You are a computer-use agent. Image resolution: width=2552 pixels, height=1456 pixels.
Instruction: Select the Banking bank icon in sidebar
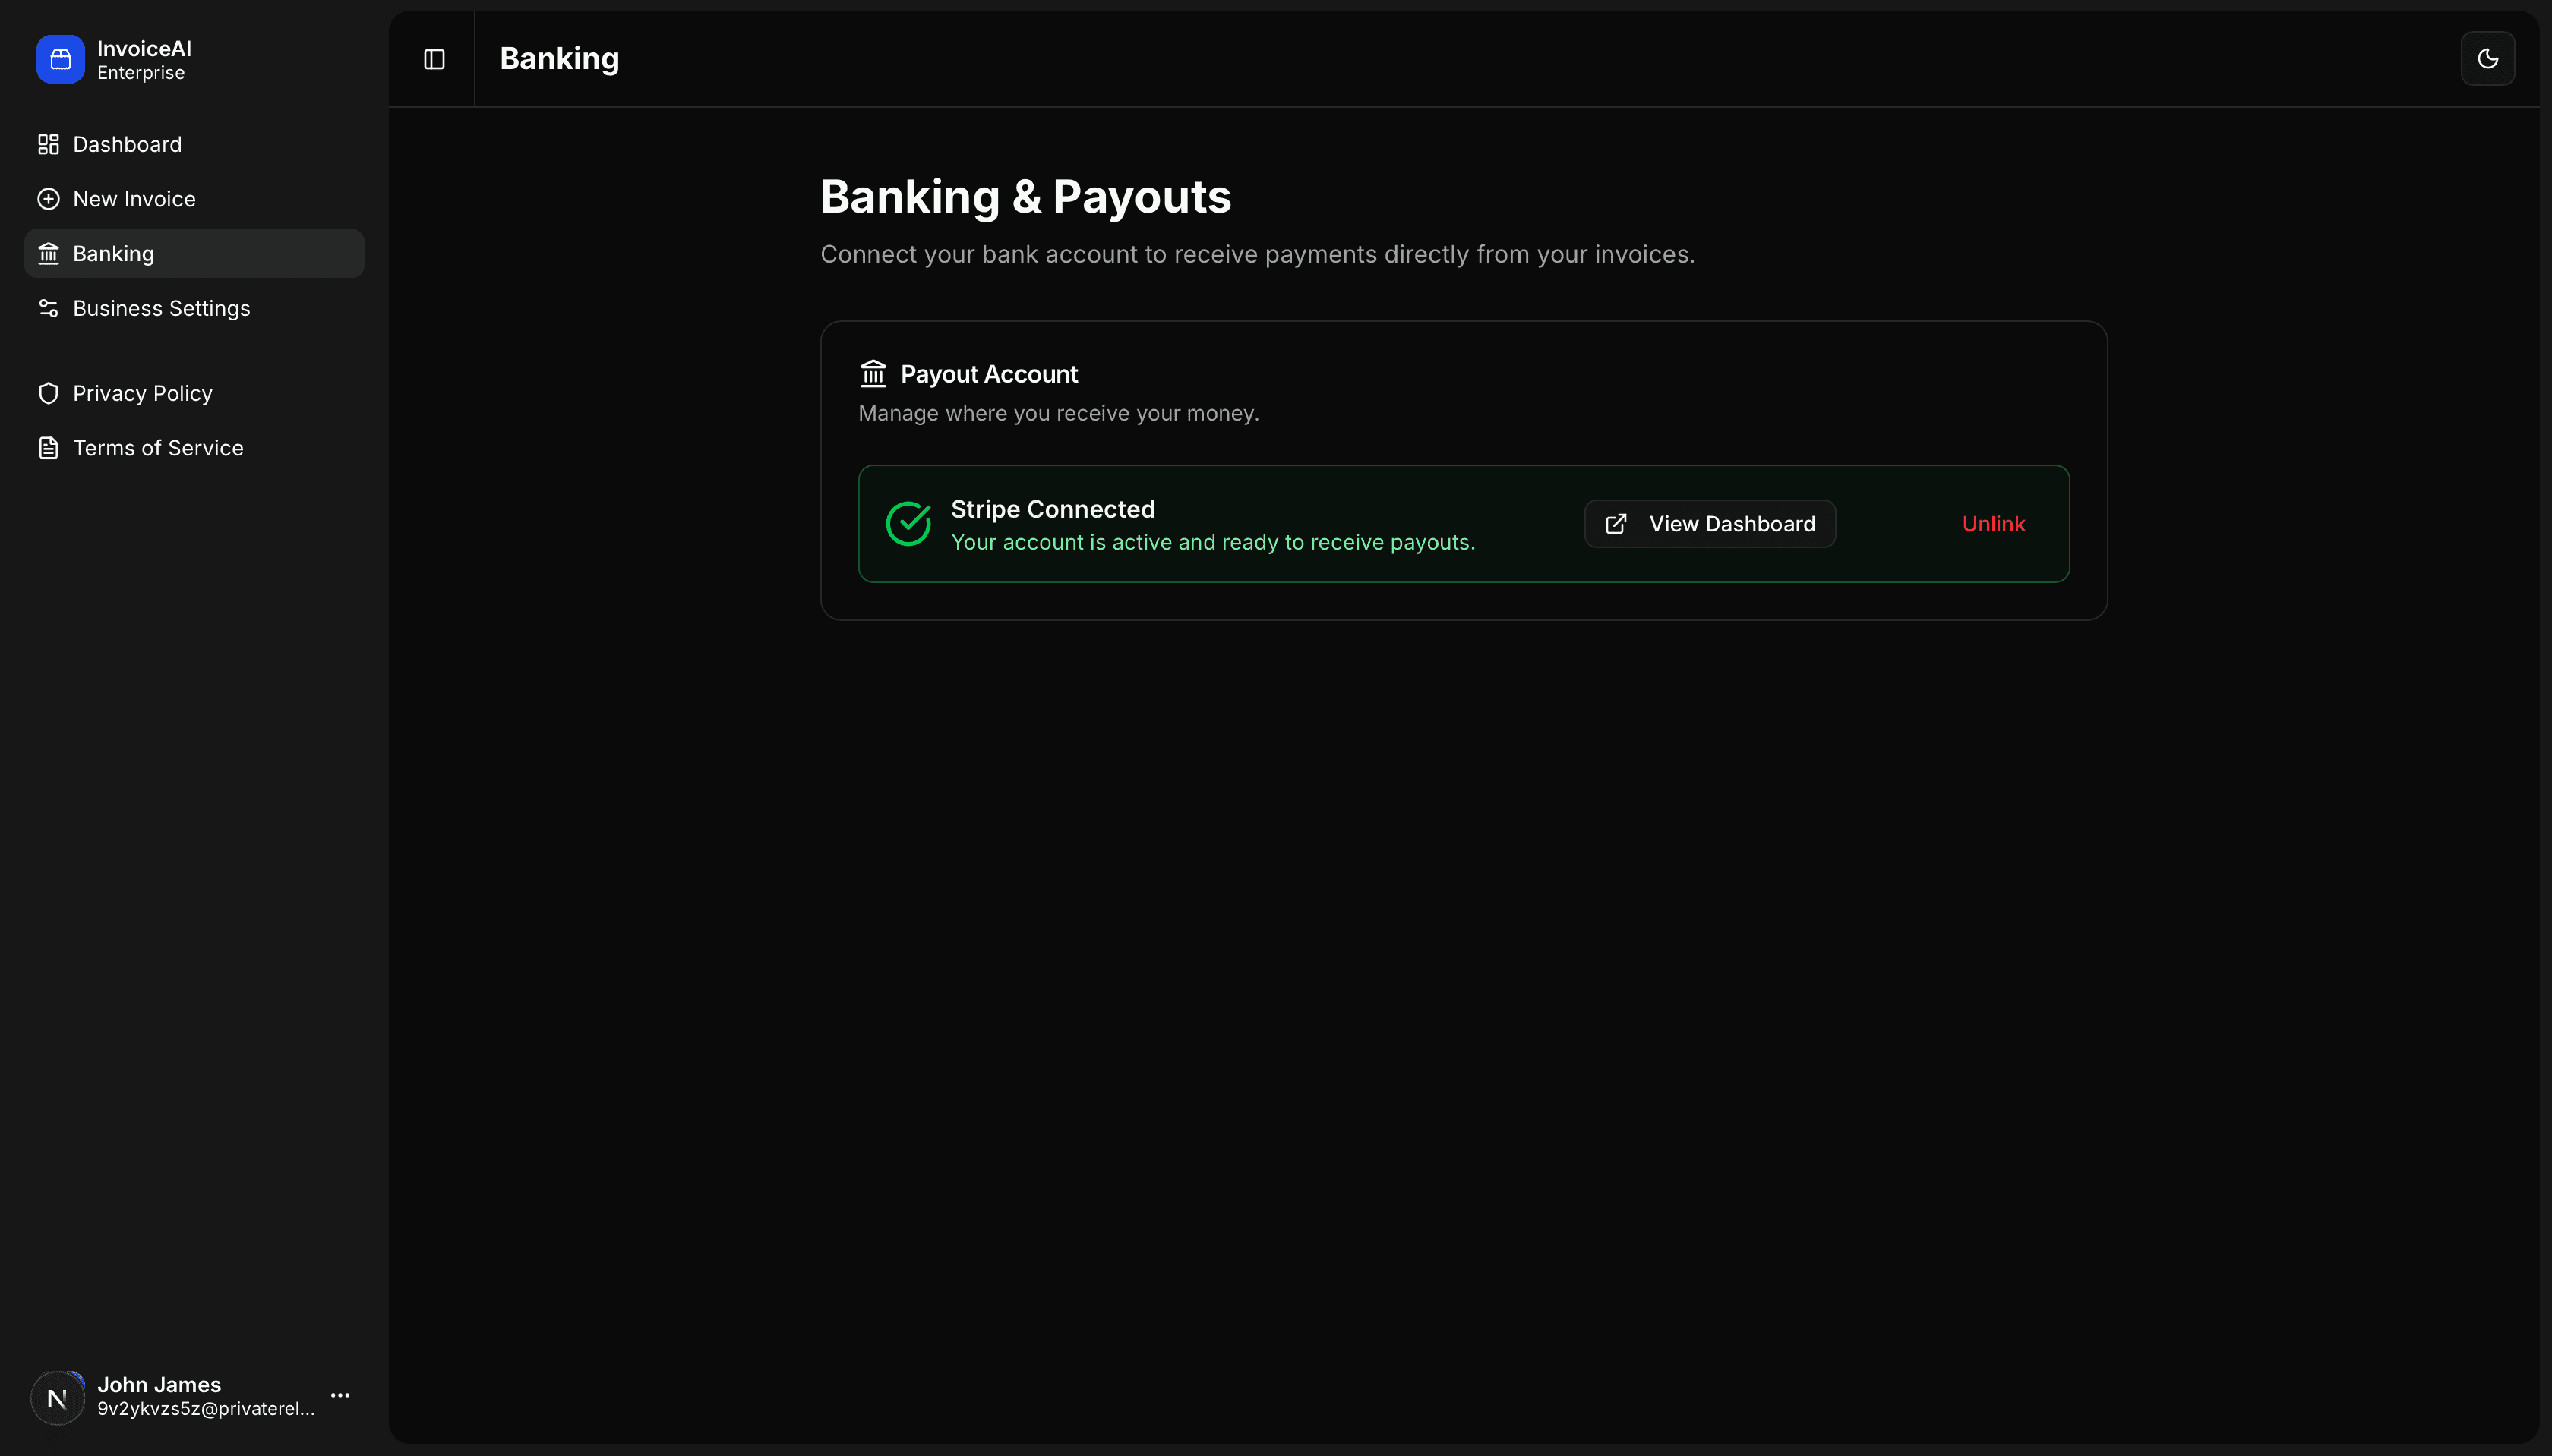[47, 253]
